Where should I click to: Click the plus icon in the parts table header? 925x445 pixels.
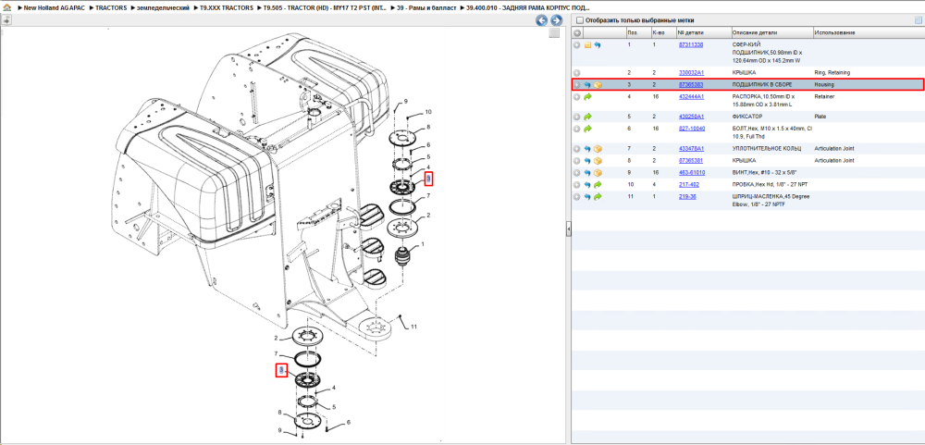tap(577, 32)
